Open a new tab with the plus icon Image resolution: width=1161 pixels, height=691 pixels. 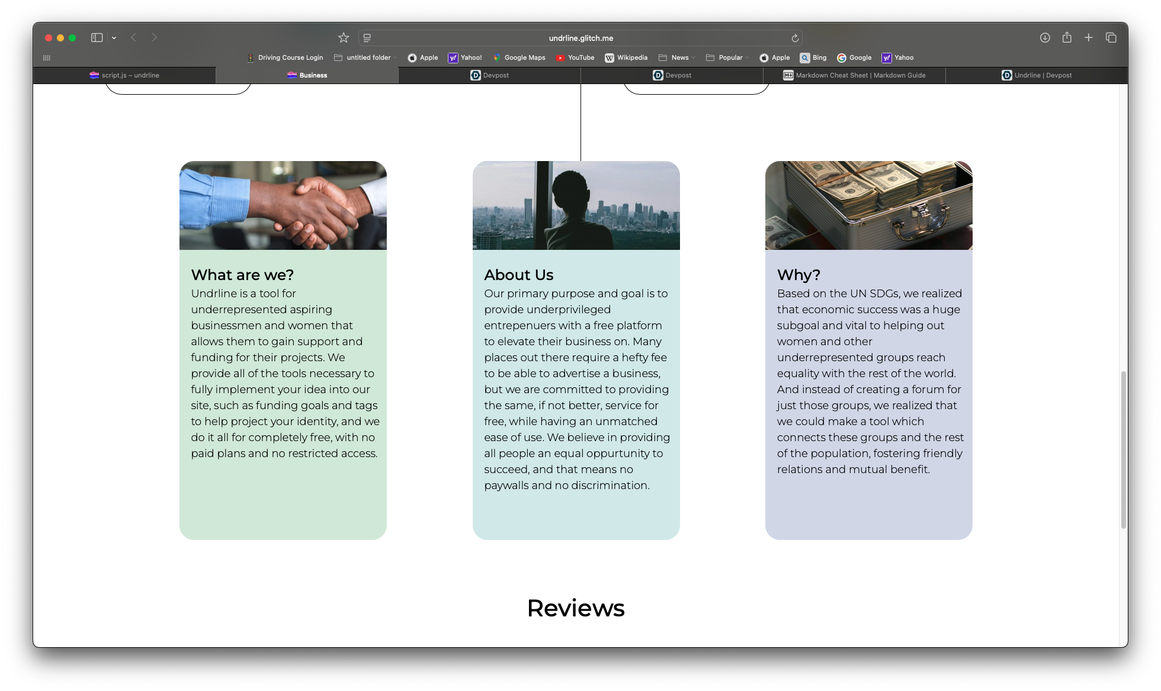pos(1088,38)
